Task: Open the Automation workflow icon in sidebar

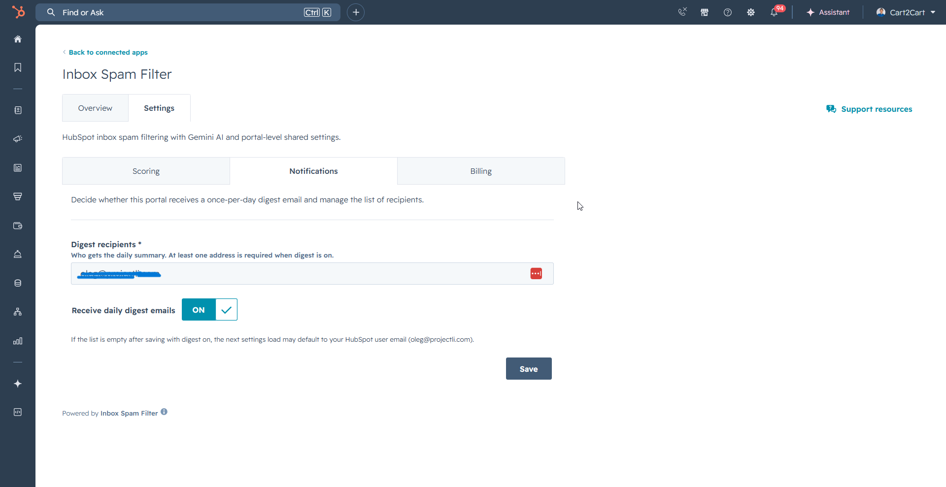Action: point(18,312)
